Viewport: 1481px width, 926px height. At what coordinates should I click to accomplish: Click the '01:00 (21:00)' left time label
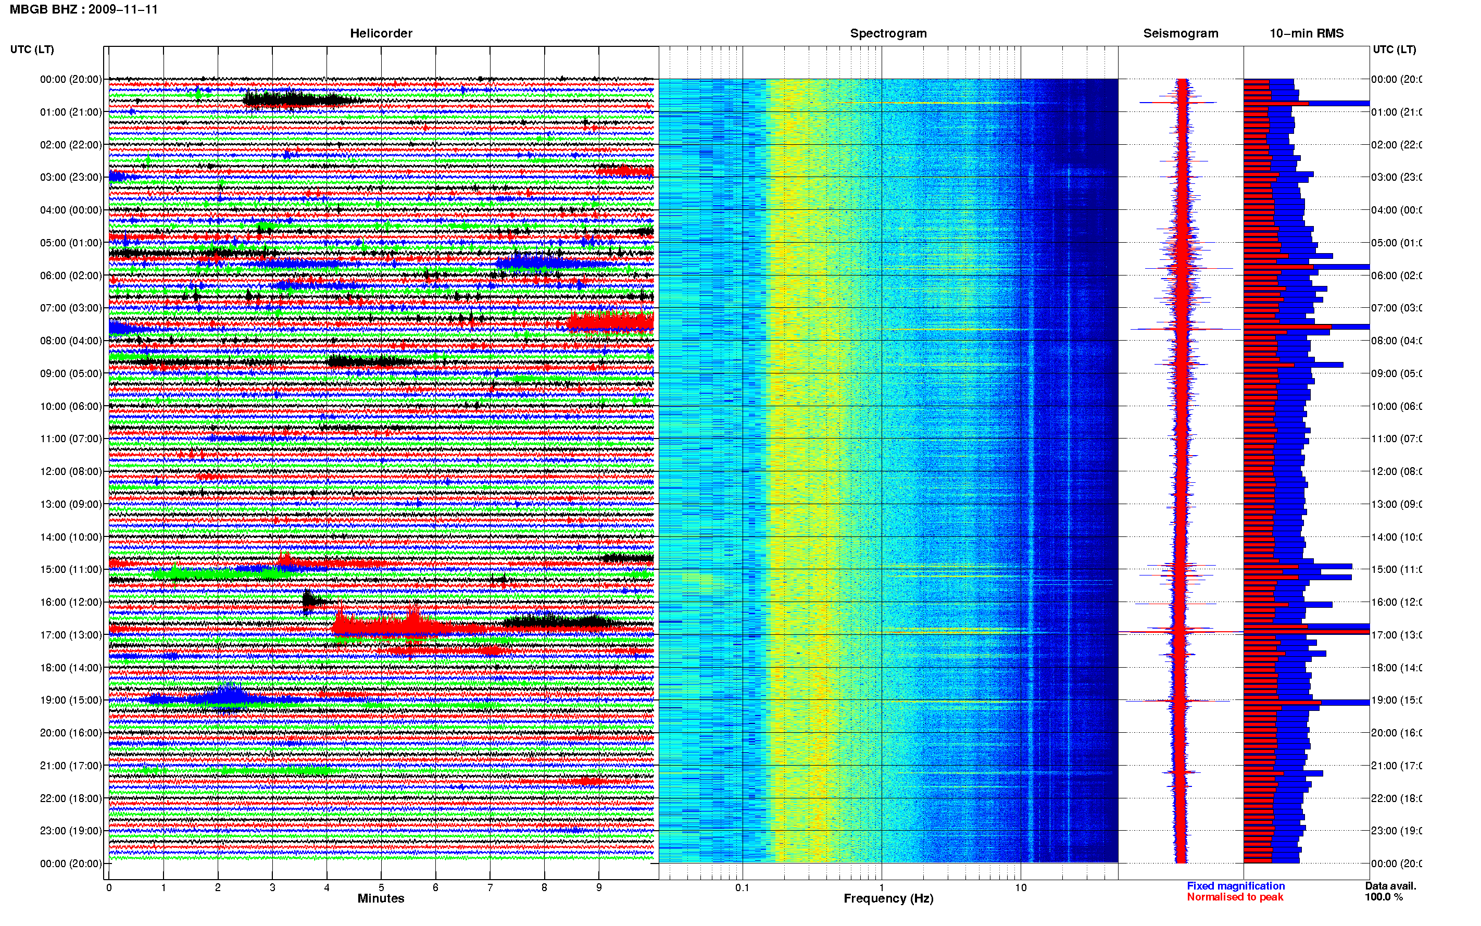click(71, 112)
